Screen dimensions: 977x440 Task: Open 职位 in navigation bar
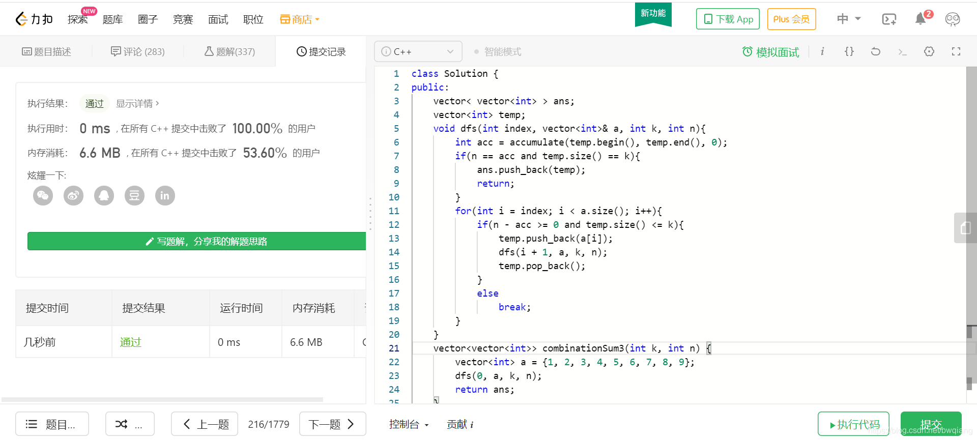click(253, 19)
